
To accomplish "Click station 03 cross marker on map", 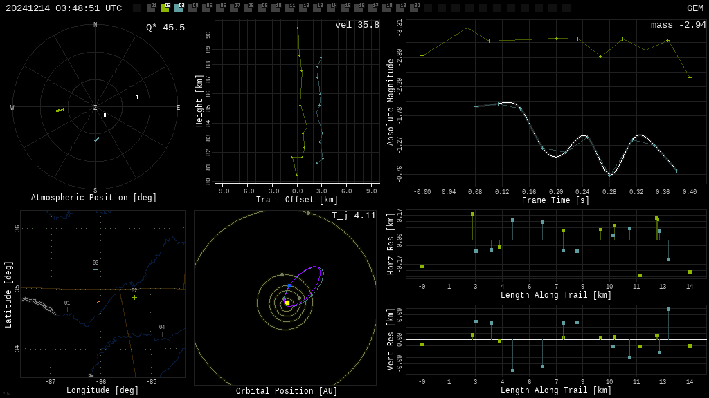I will pyautogui.click(x=96, y=269).
